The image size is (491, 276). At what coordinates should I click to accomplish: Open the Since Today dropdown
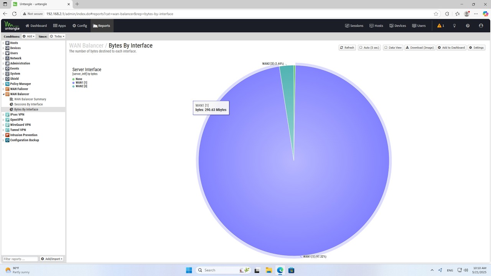click(x=57, y=36)
